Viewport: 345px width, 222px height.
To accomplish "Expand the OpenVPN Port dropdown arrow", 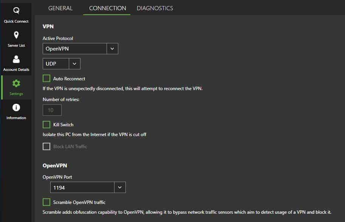I will coord(120,187).
